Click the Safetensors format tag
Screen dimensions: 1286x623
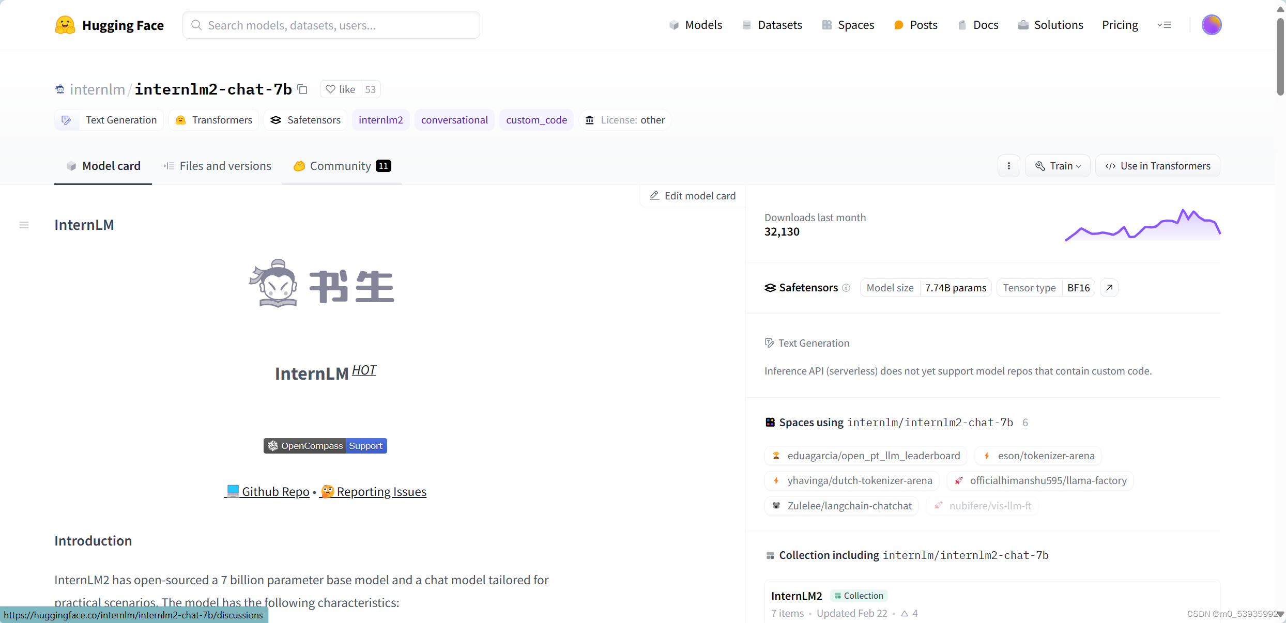point(305,119)
